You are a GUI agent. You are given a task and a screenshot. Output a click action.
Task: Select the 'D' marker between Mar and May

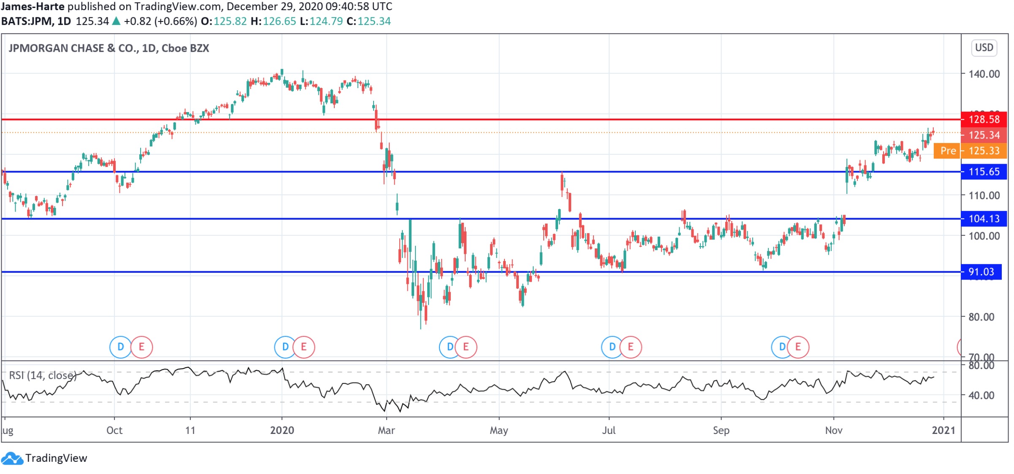[x=450, y=347]
